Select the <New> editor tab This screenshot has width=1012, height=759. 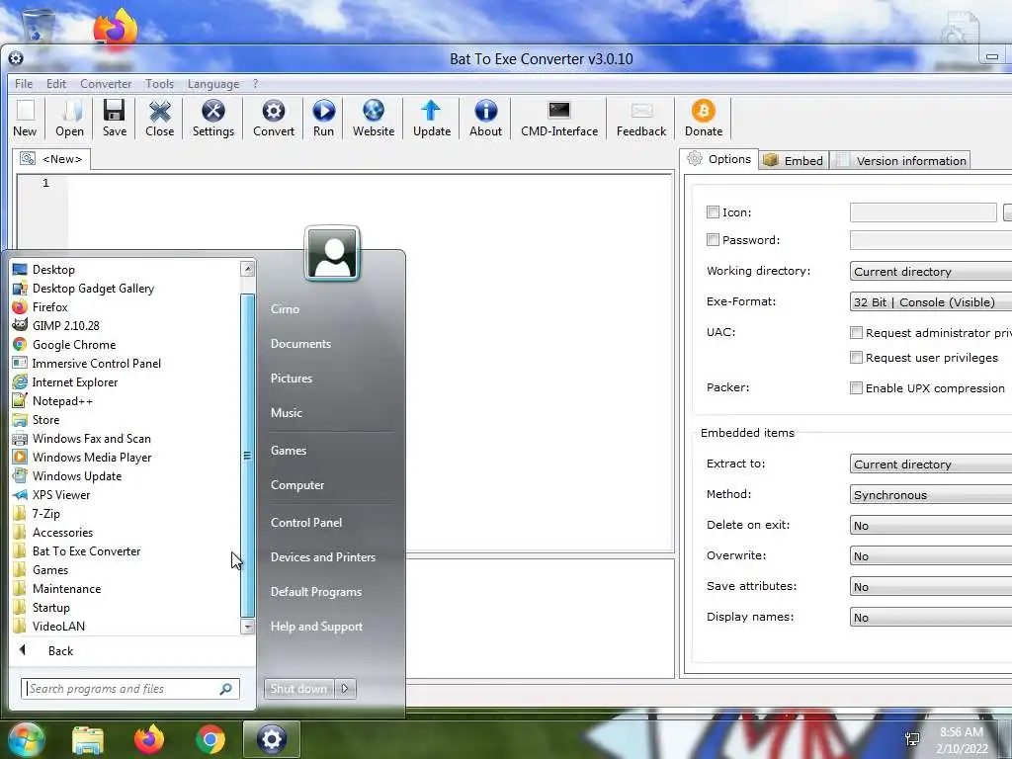click(51, 159)
